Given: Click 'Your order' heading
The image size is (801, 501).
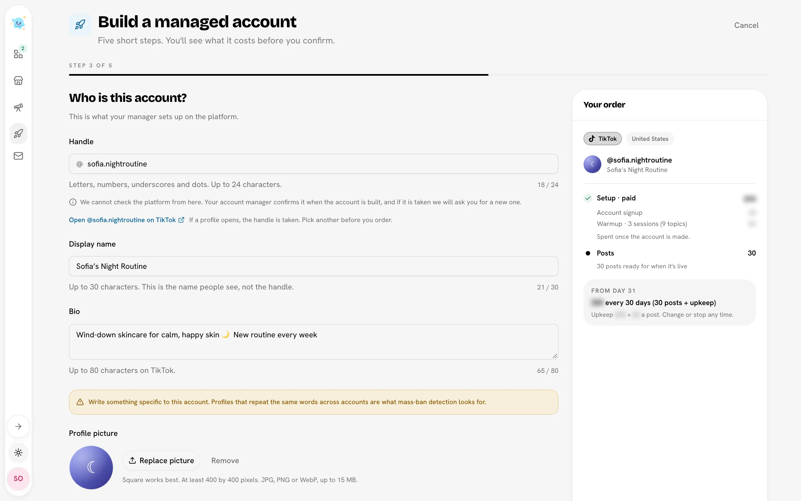Looking at the screenshot, I should pyautogui.click(x=604, y=105).
